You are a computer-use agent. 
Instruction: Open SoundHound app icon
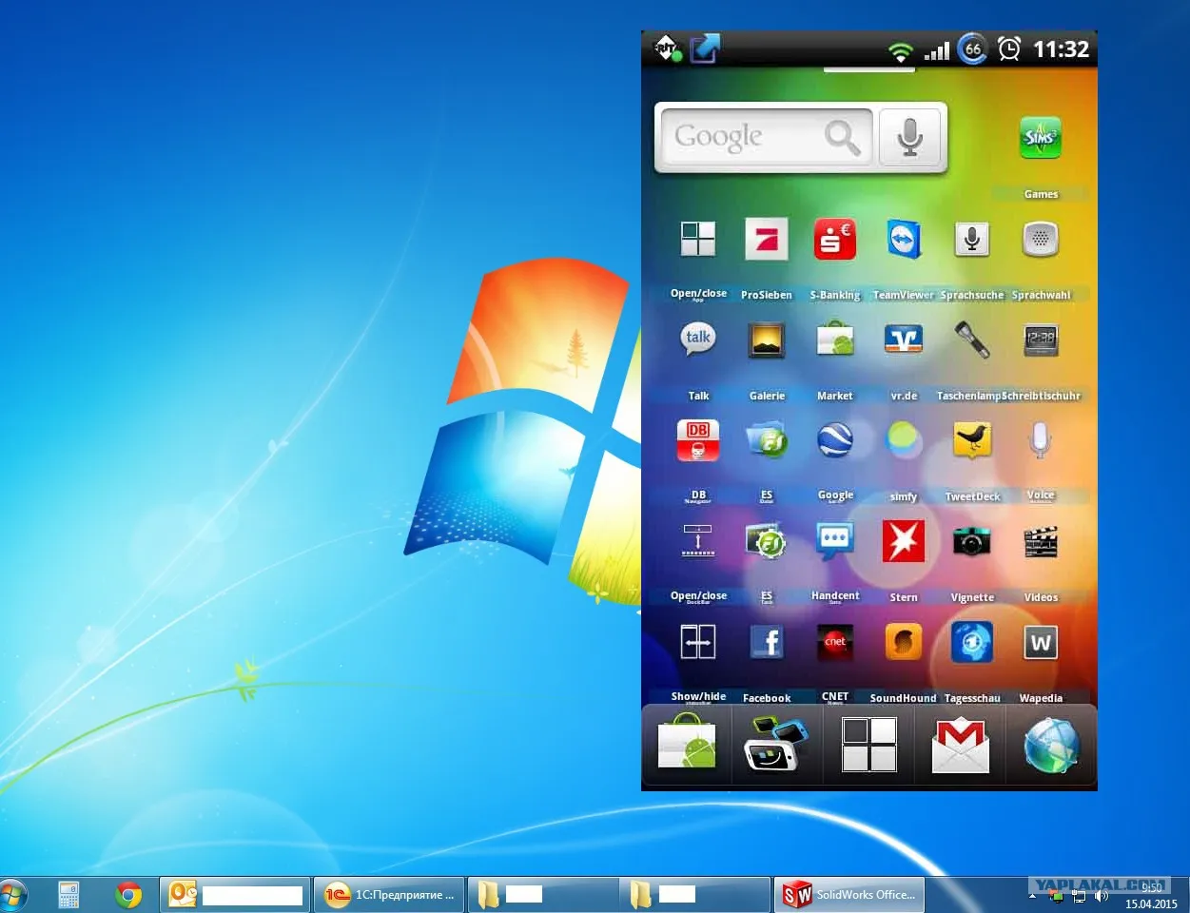click(903, 642)
